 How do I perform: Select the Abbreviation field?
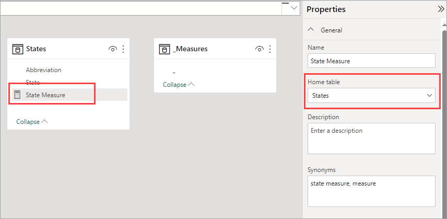43,70
